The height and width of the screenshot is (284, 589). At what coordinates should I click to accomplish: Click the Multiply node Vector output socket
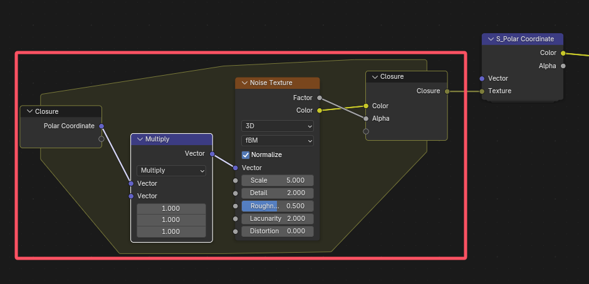pyautogui.click(x=212, y=154)
